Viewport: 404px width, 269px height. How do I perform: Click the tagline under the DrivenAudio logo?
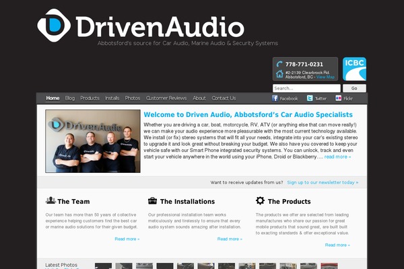[x=188, y=43]
